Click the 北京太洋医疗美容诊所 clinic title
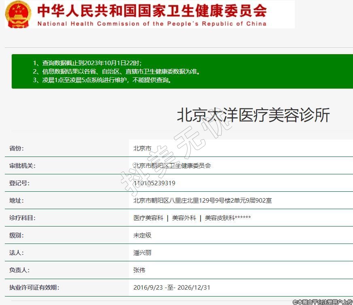 tap(253, 115)
